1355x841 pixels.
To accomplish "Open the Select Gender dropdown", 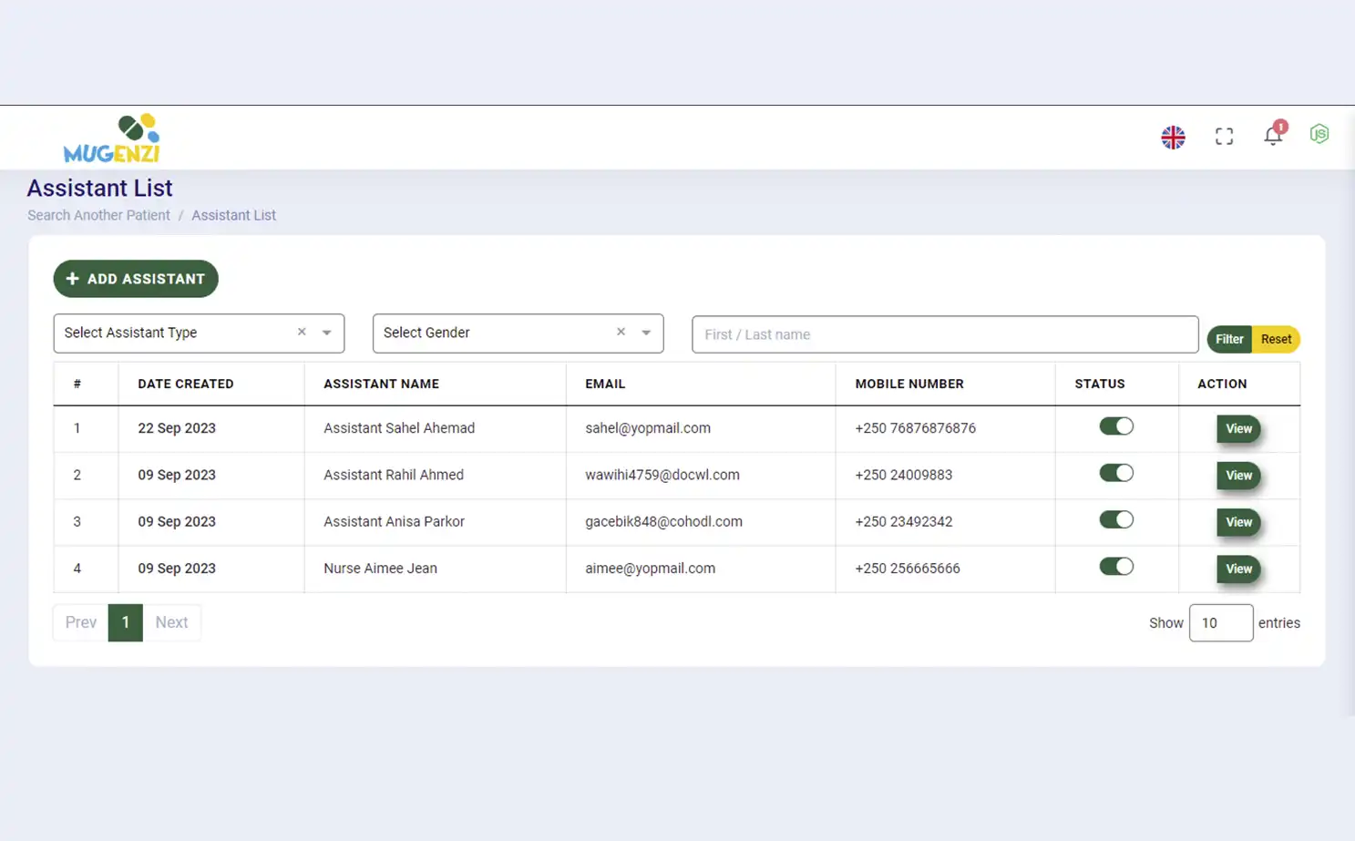I will [646, 333].
